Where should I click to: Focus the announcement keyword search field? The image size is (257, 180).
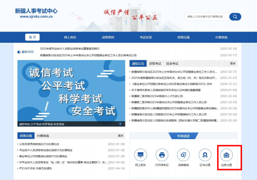207,17
